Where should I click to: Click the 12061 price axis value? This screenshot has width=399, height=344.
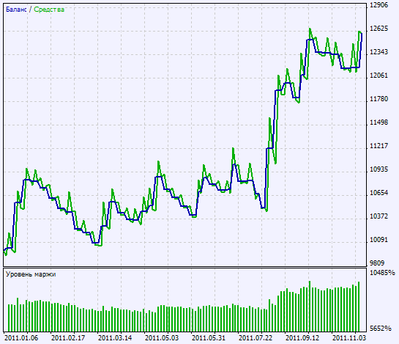click(x=379, y=76)
